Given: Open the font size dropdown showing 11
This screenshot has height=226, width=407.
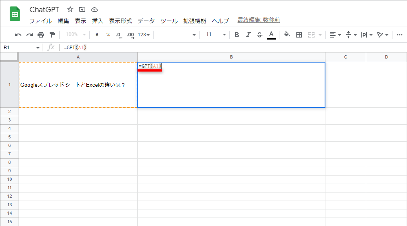Looking at the screenshot, I should click(216, 35).
